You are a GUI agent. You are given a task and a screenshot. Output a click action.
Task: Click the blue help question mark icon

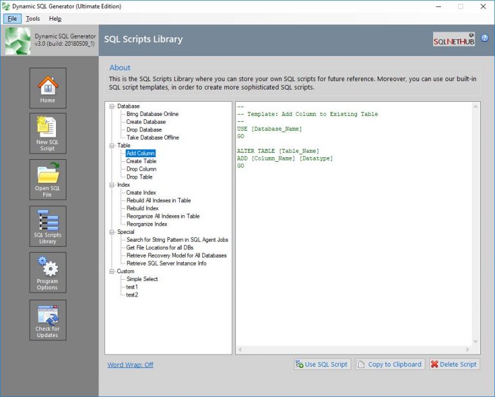tap(484, 38)
